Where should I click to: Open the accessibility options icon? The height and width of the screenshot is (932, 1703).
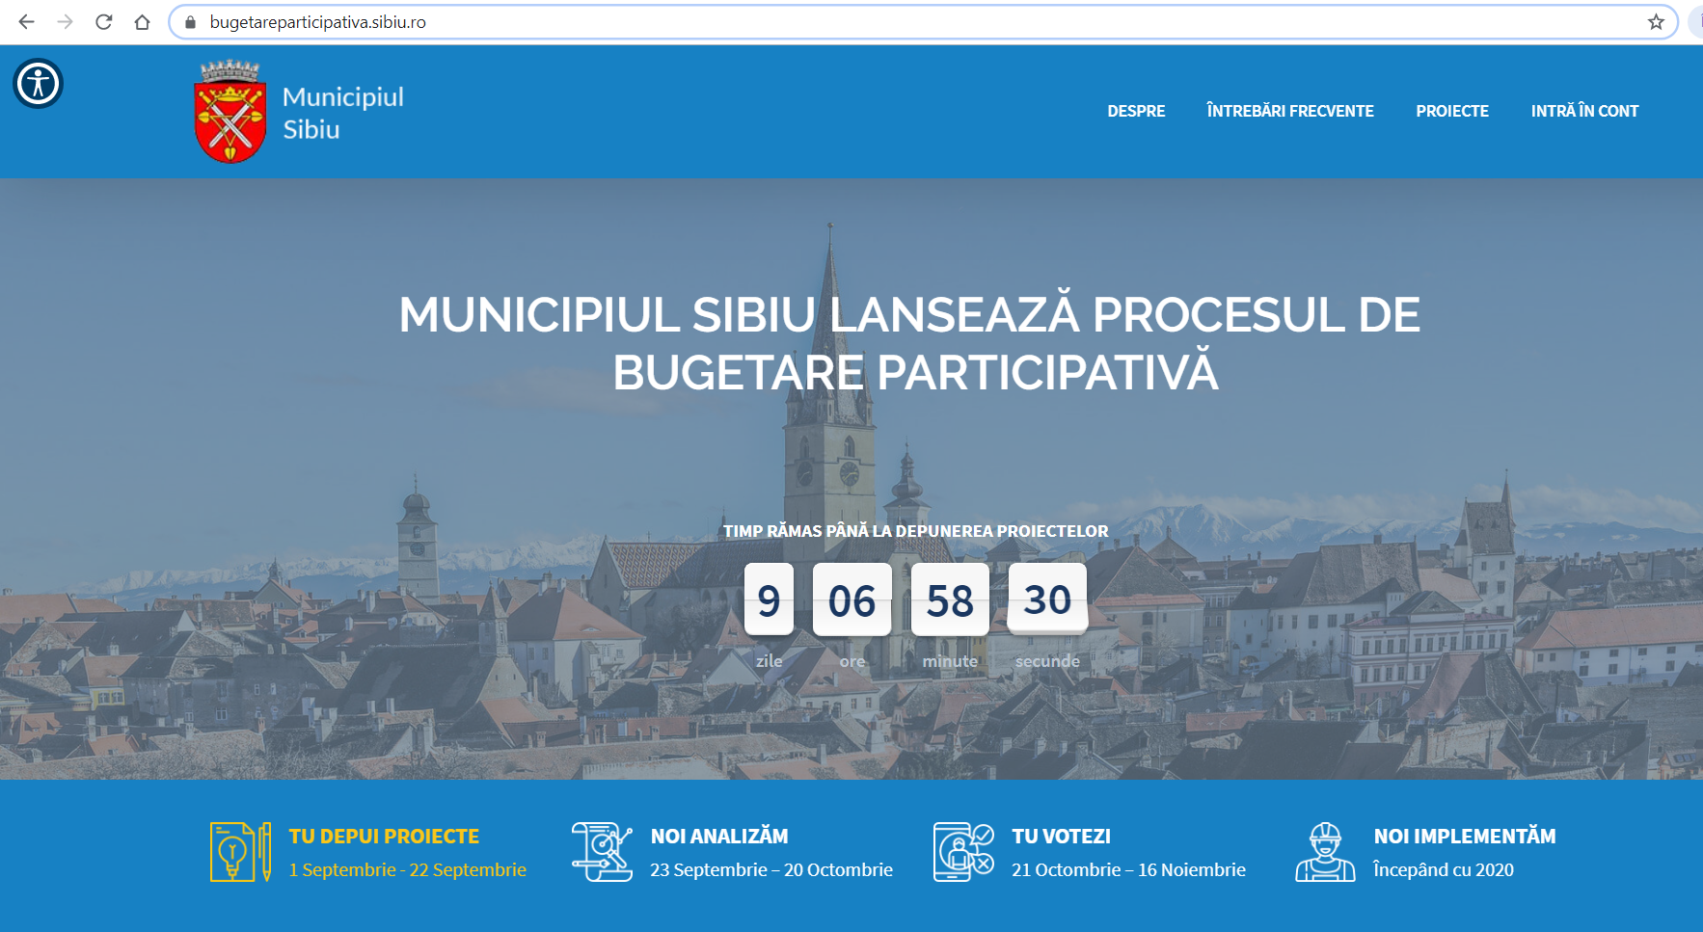coord(38,84)
